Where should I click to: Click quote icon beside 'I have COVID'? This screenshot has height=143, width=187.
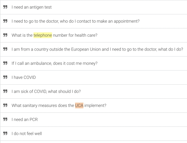(x=5, y=77)
